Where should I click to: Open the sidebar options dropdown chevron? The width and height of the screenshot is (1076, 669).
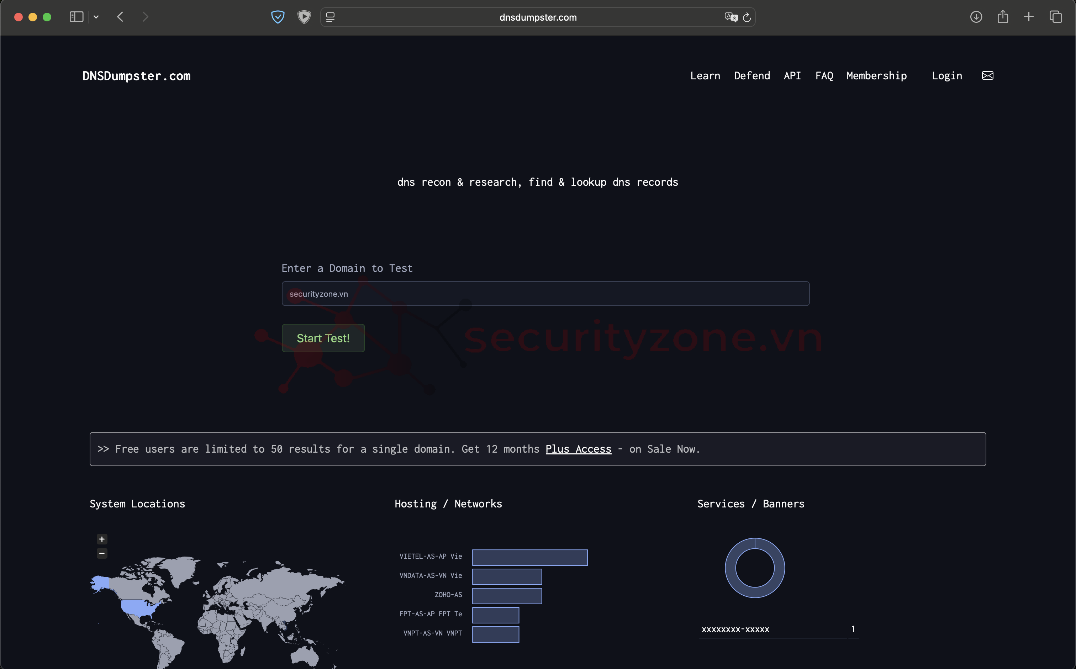[96, 17]
